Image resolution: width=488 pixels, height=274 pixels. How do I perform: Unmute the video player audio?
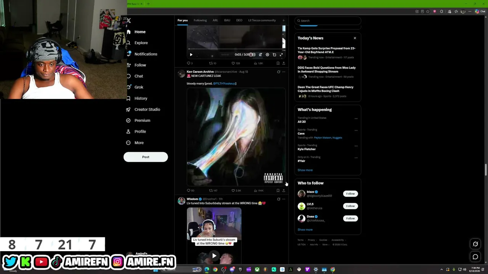click(260, 54)
